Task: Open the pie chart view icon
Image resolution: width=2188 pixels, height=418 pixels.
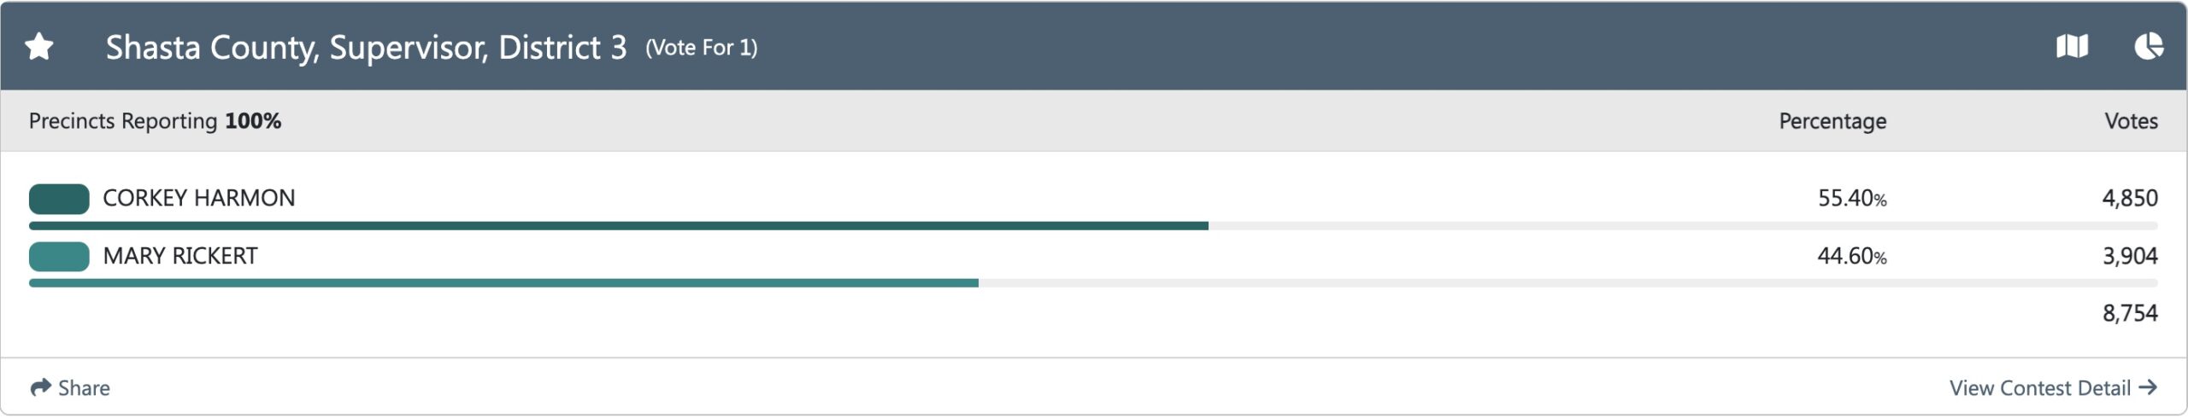Action: [x=2149, y=46]
